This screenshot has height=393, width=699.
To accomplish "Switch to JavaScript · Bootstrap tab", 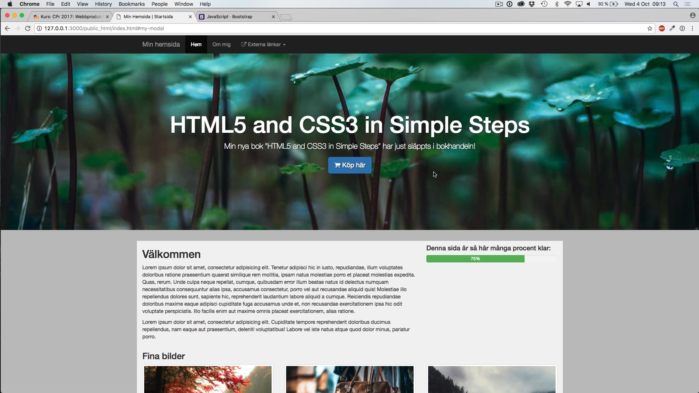I will point(229,17).
